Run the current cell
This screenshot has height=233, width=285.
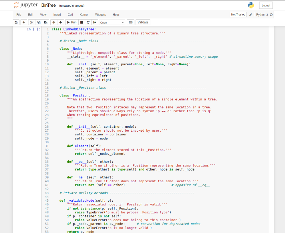(x=71, y=22)
